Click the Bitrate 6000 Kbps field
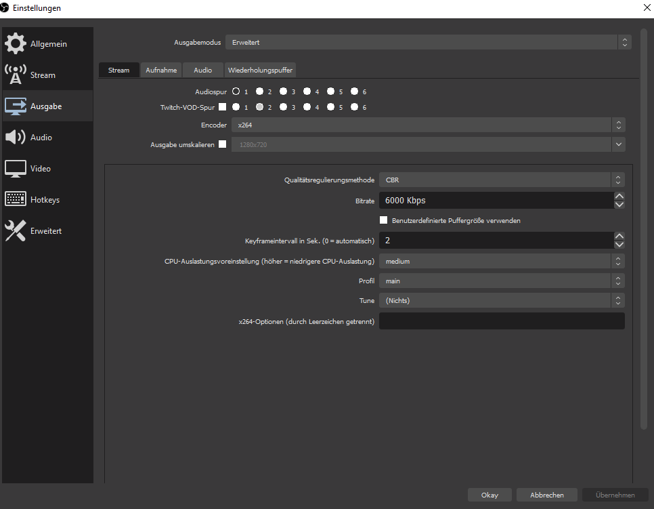 496,201
